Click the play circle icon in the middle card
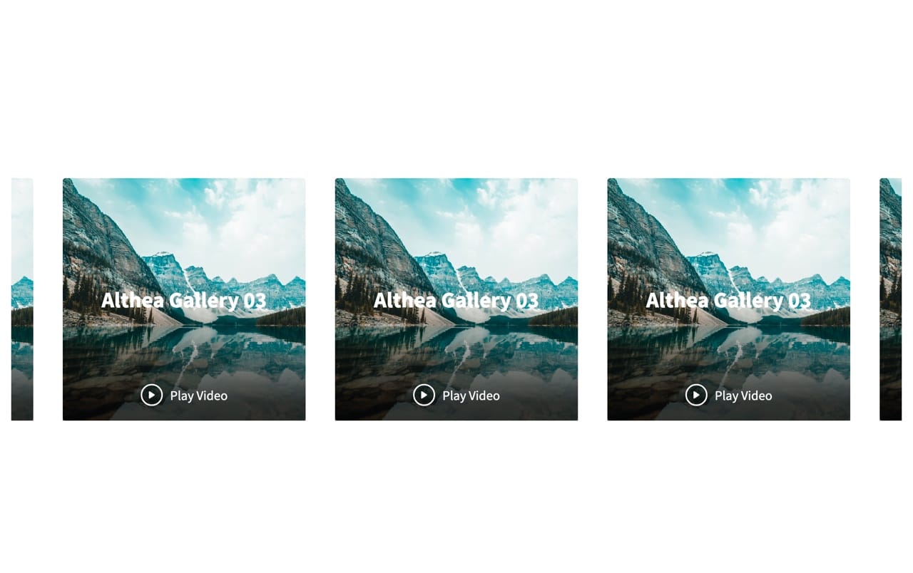This screenshot has width=913, height=573. (424, 395)
